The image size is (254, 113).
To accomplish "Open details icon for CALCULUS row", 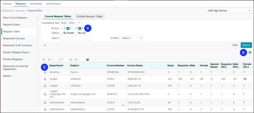I will coord(45,102).
